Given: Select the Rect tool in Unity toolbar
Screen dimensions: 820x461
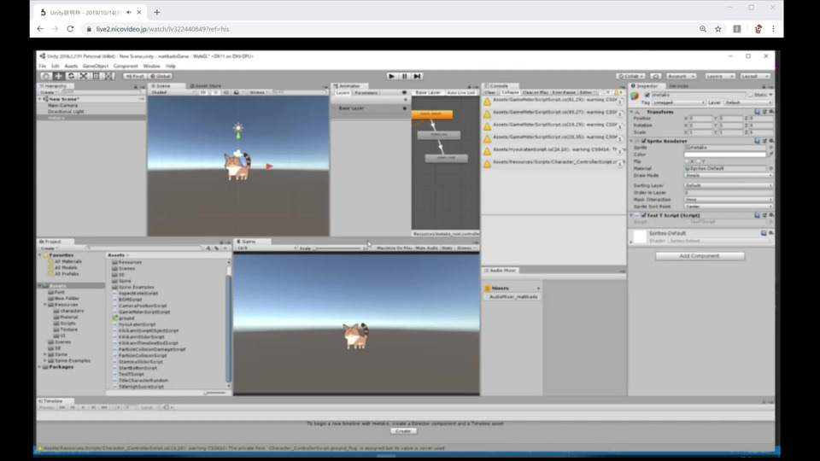Looking at the screenshot, I should click(97, 76).
